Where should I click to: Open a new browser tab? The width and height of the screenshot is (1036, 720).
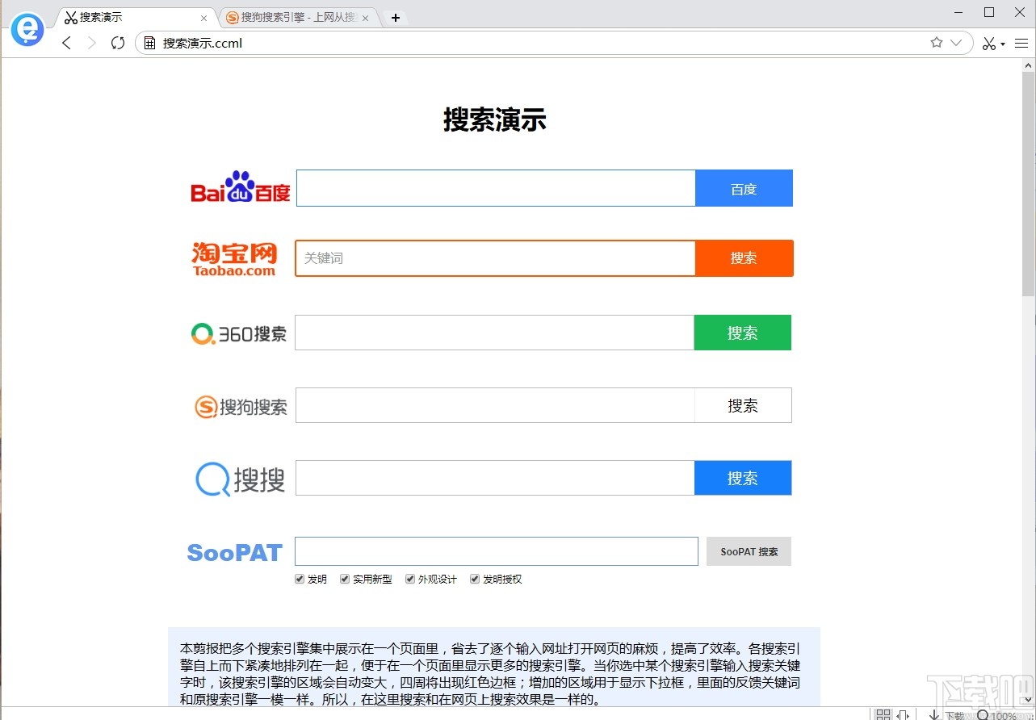click(x=395, y=16)
